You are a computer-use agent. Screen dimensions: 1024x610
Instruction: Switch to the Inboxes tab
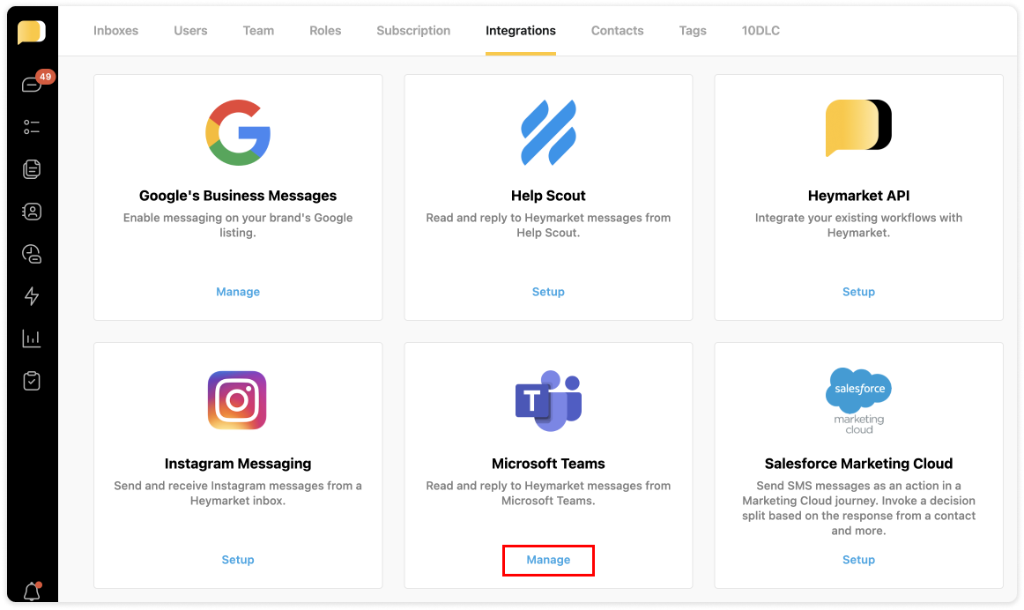(115, 31)
